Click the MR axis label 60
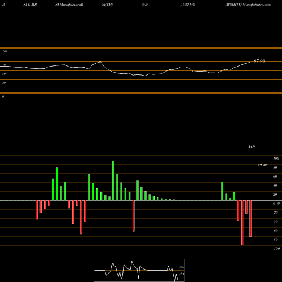Screen dimensions: 282x282 [275, 177]
